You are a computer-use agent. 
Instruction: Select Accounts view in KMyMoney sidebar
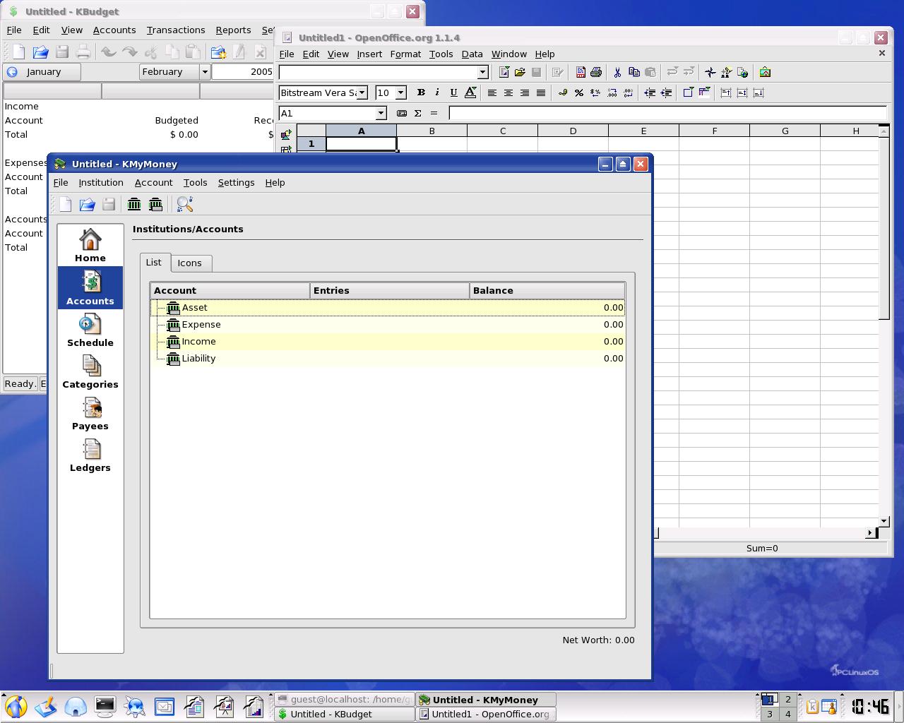pos(90,288)
